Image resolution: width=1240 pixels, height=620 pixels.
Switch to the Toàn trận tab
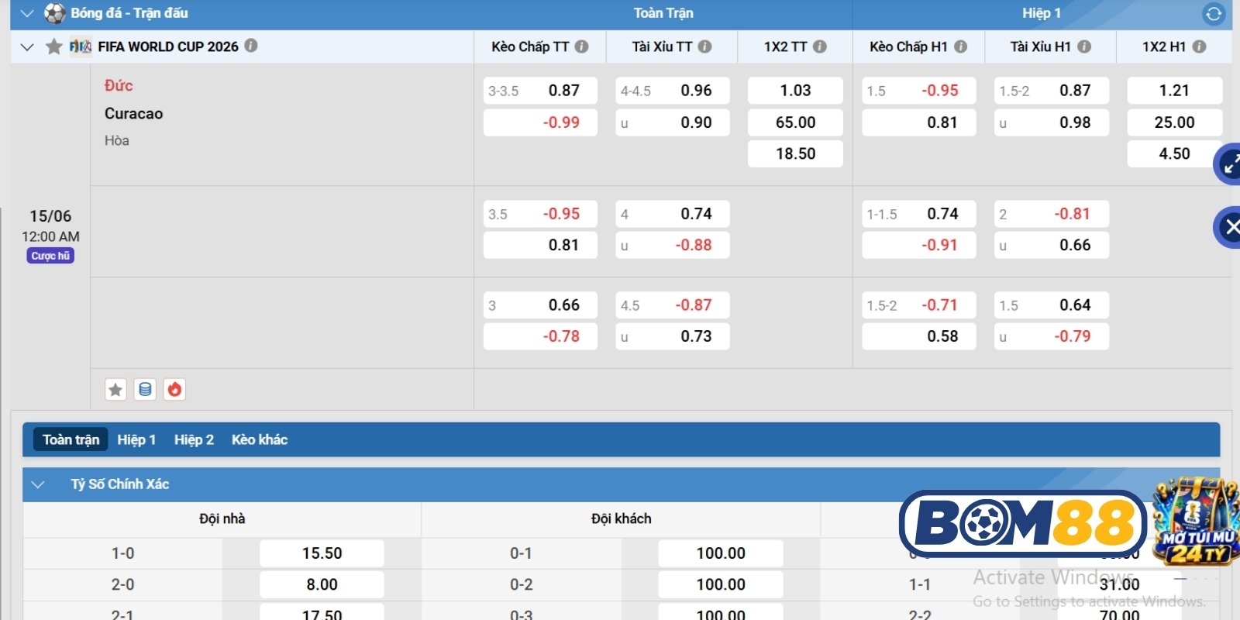71,439
